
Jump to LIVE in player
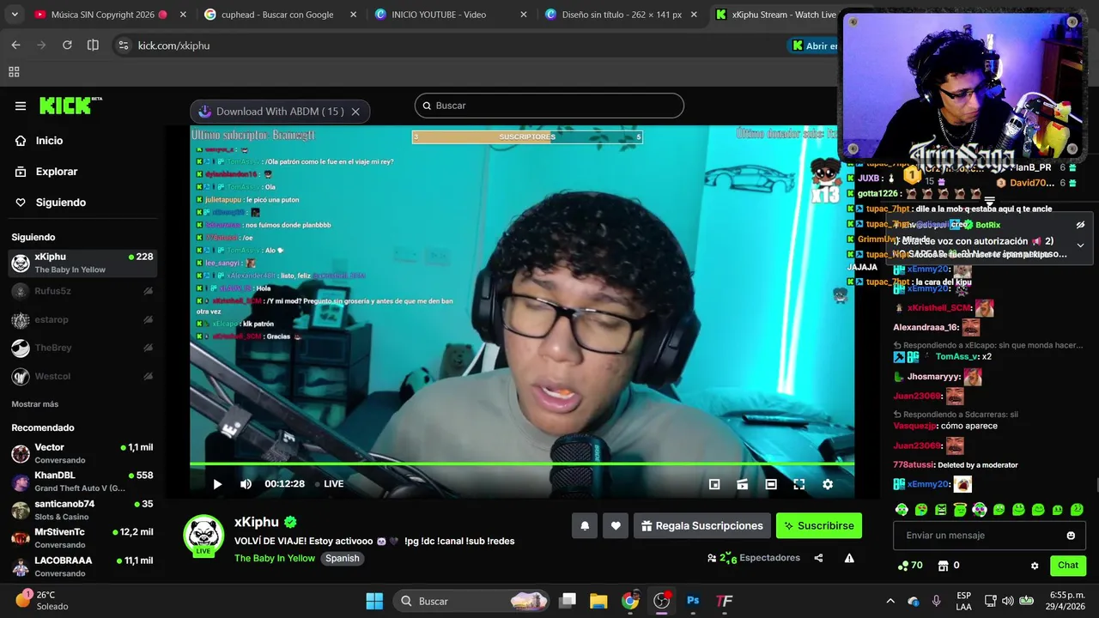point(328,484)
